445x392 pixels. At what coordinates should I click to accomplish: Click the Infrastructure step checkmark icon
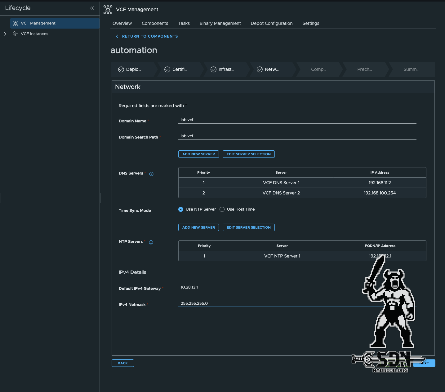(213, 70)
